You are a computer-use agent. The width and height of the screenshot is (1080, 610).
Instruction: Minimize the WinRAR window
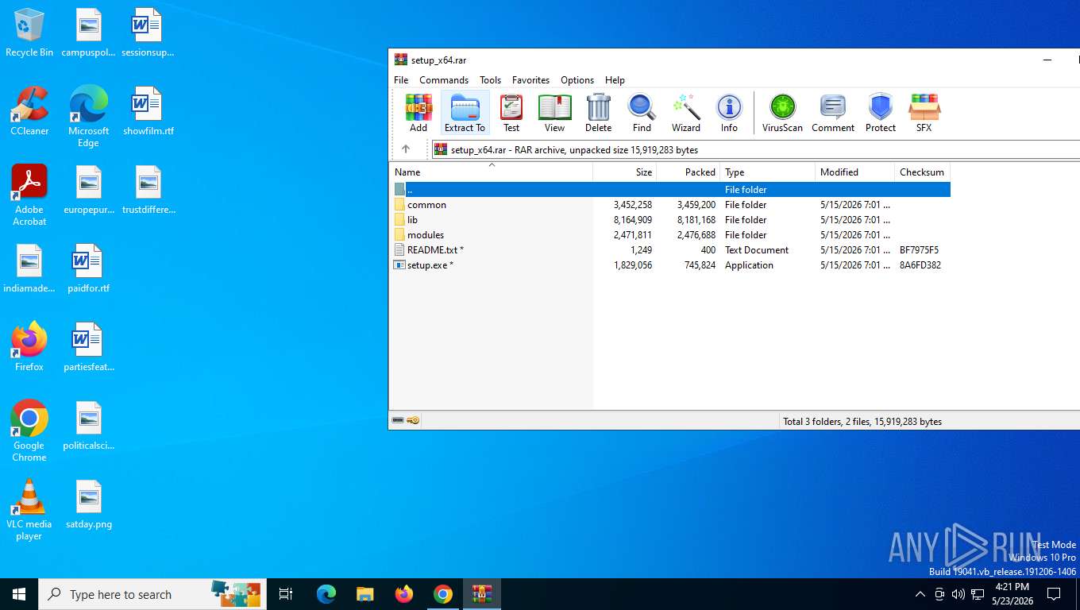coord(1047,60)
